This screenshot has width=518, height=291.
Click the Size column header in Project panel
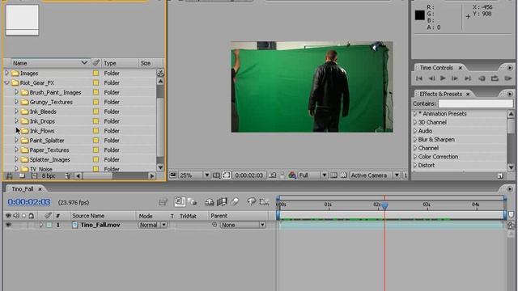(151, 63)
